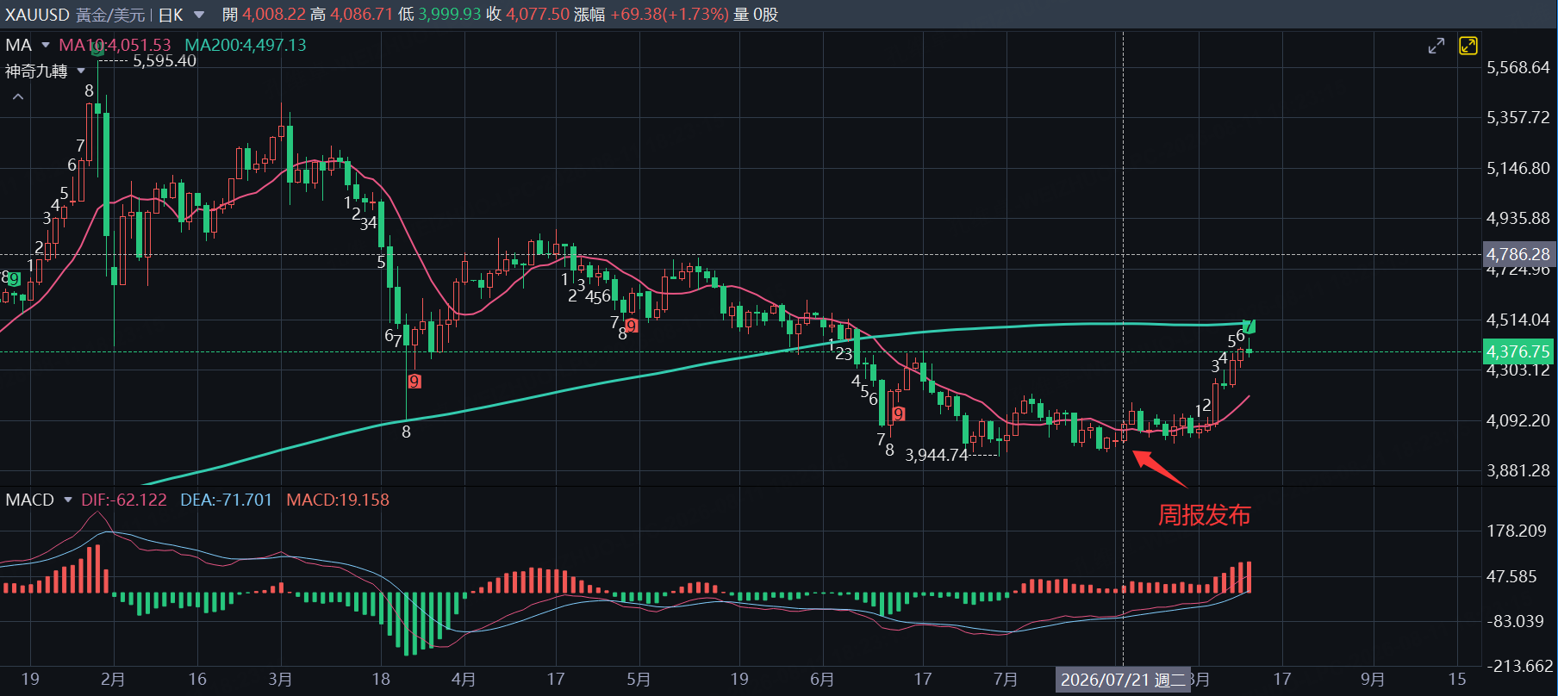Screen dimensions: 1558x696
Task: Click the red 9 marker near 5月
Action: [632, 326]
